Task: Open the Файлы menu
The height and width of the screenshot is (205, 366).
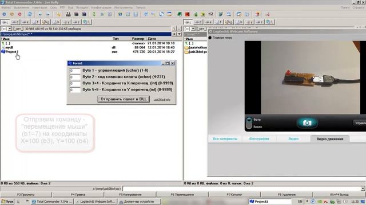Action: [6, 7]
